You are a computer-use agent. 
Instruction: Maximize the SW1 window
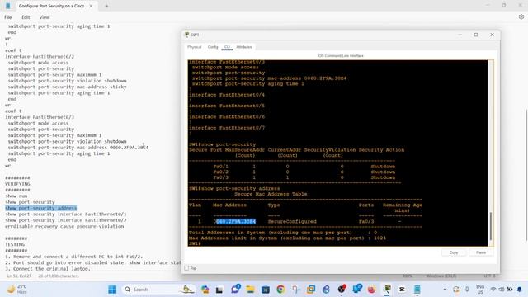coord(476,35)
